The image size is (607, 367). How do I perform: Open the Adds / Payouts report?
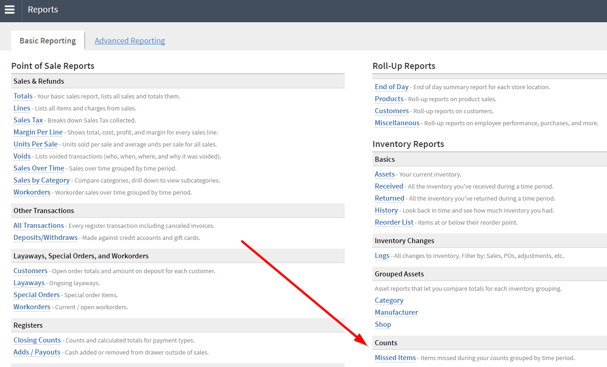pos(37,352)
